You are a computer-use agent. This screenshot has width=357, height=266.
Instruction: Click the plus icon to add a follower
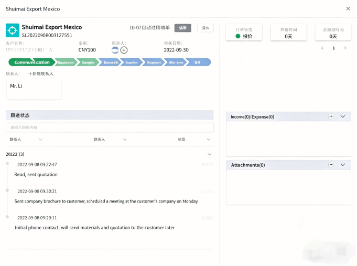coord(124,50)
